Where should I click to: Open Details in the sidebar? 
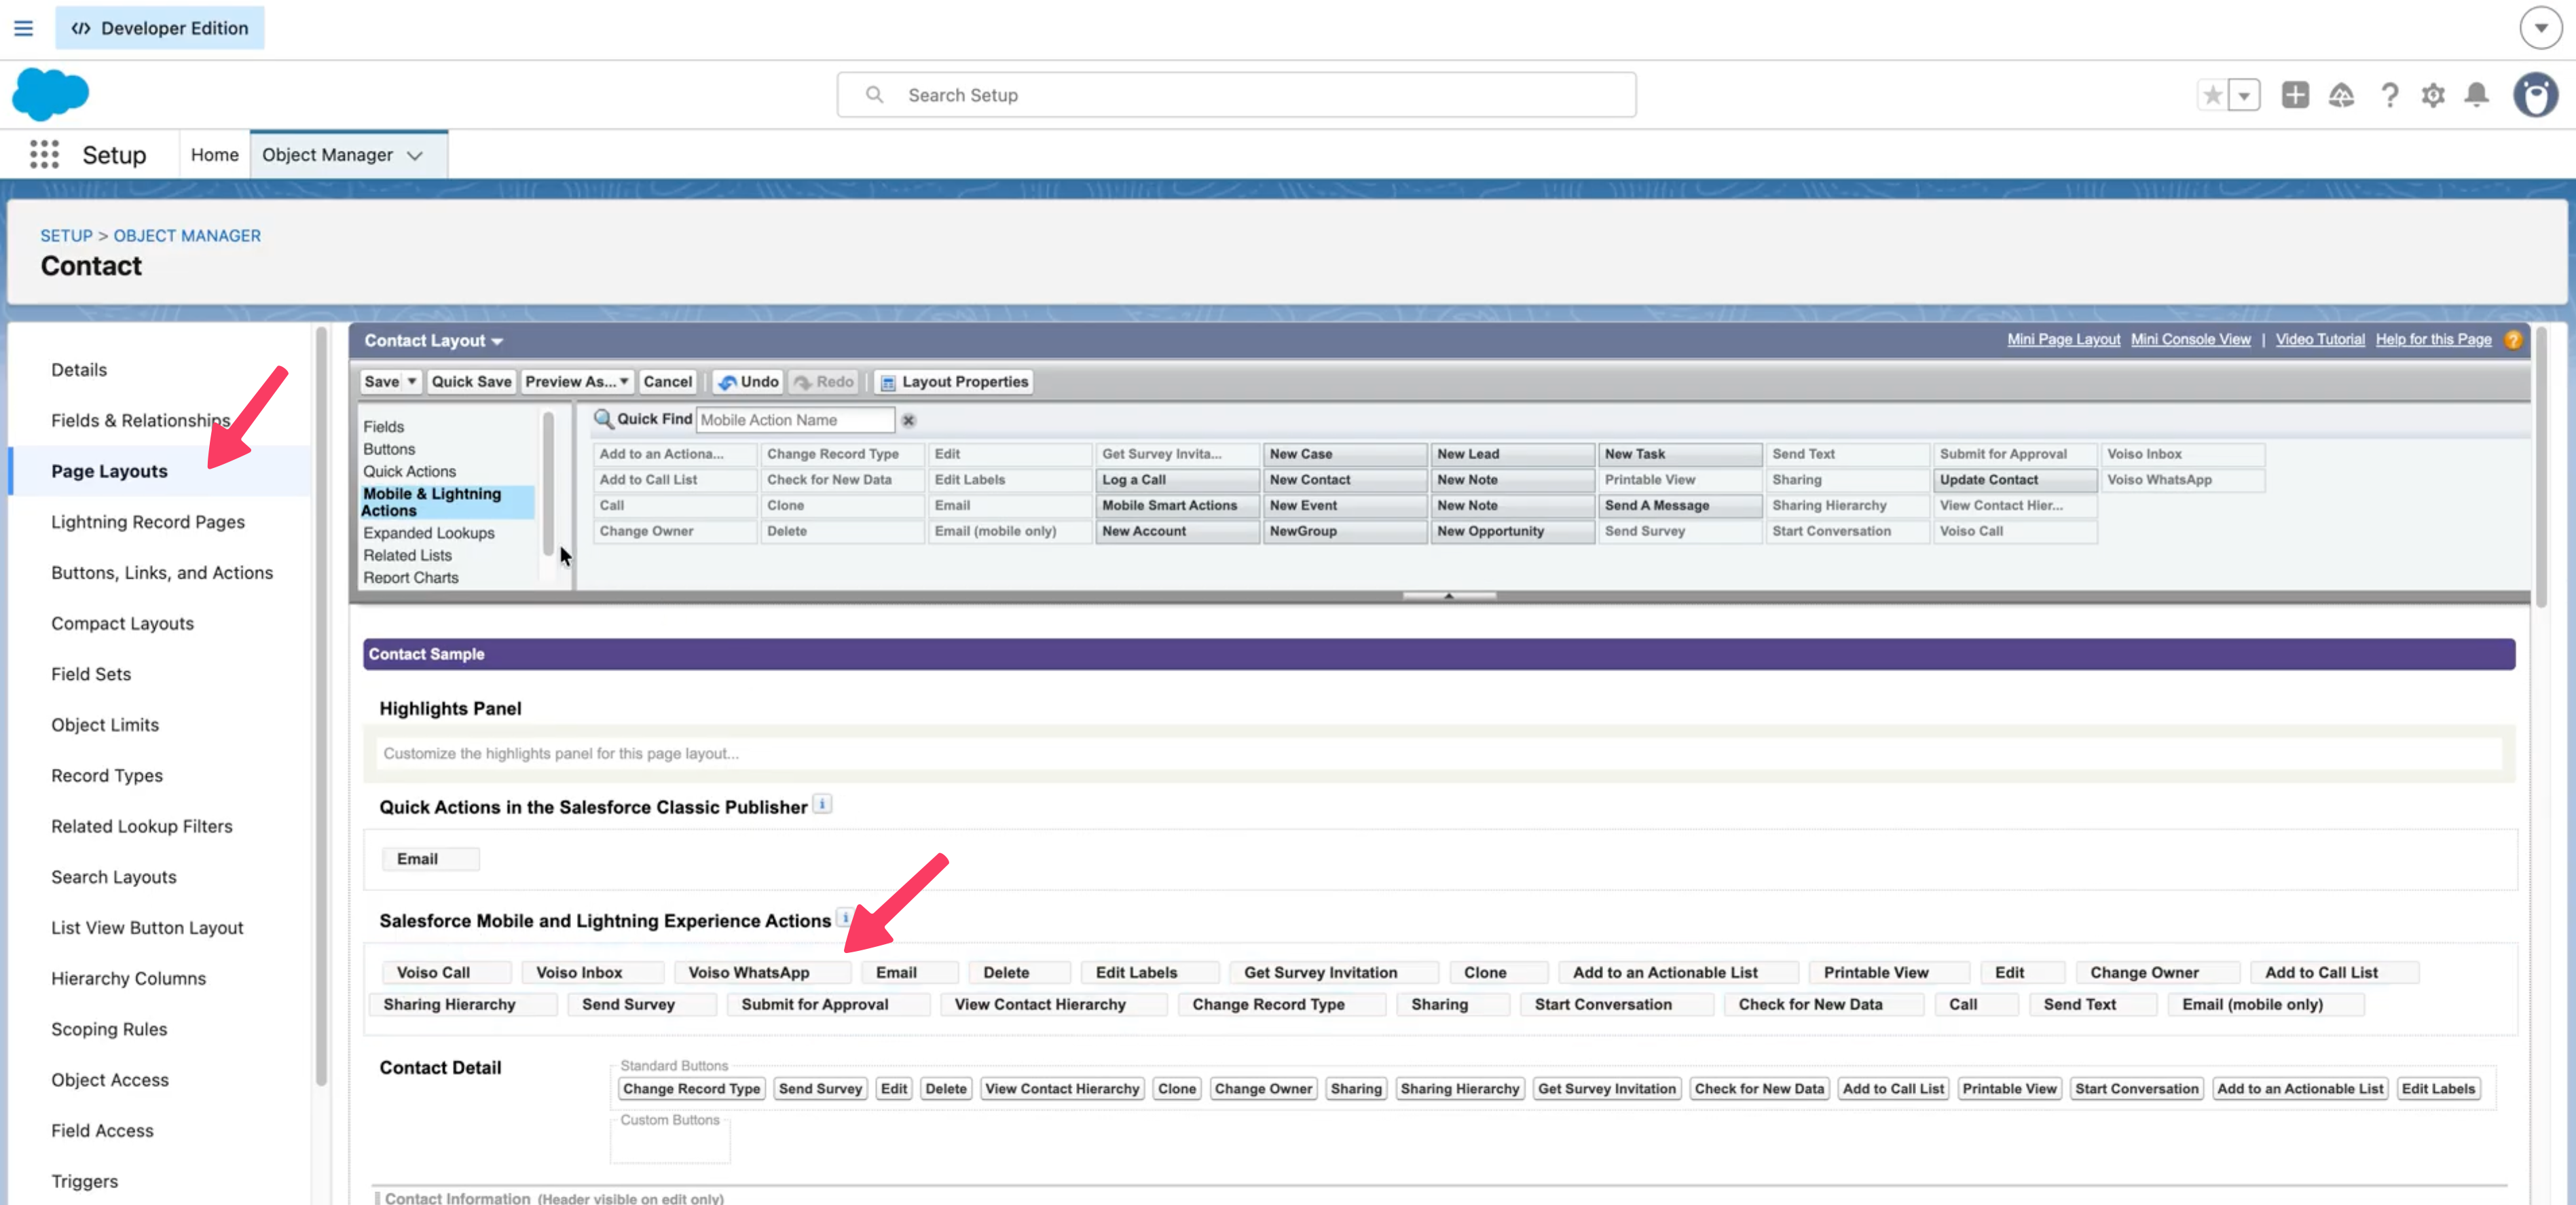point(79,370)
